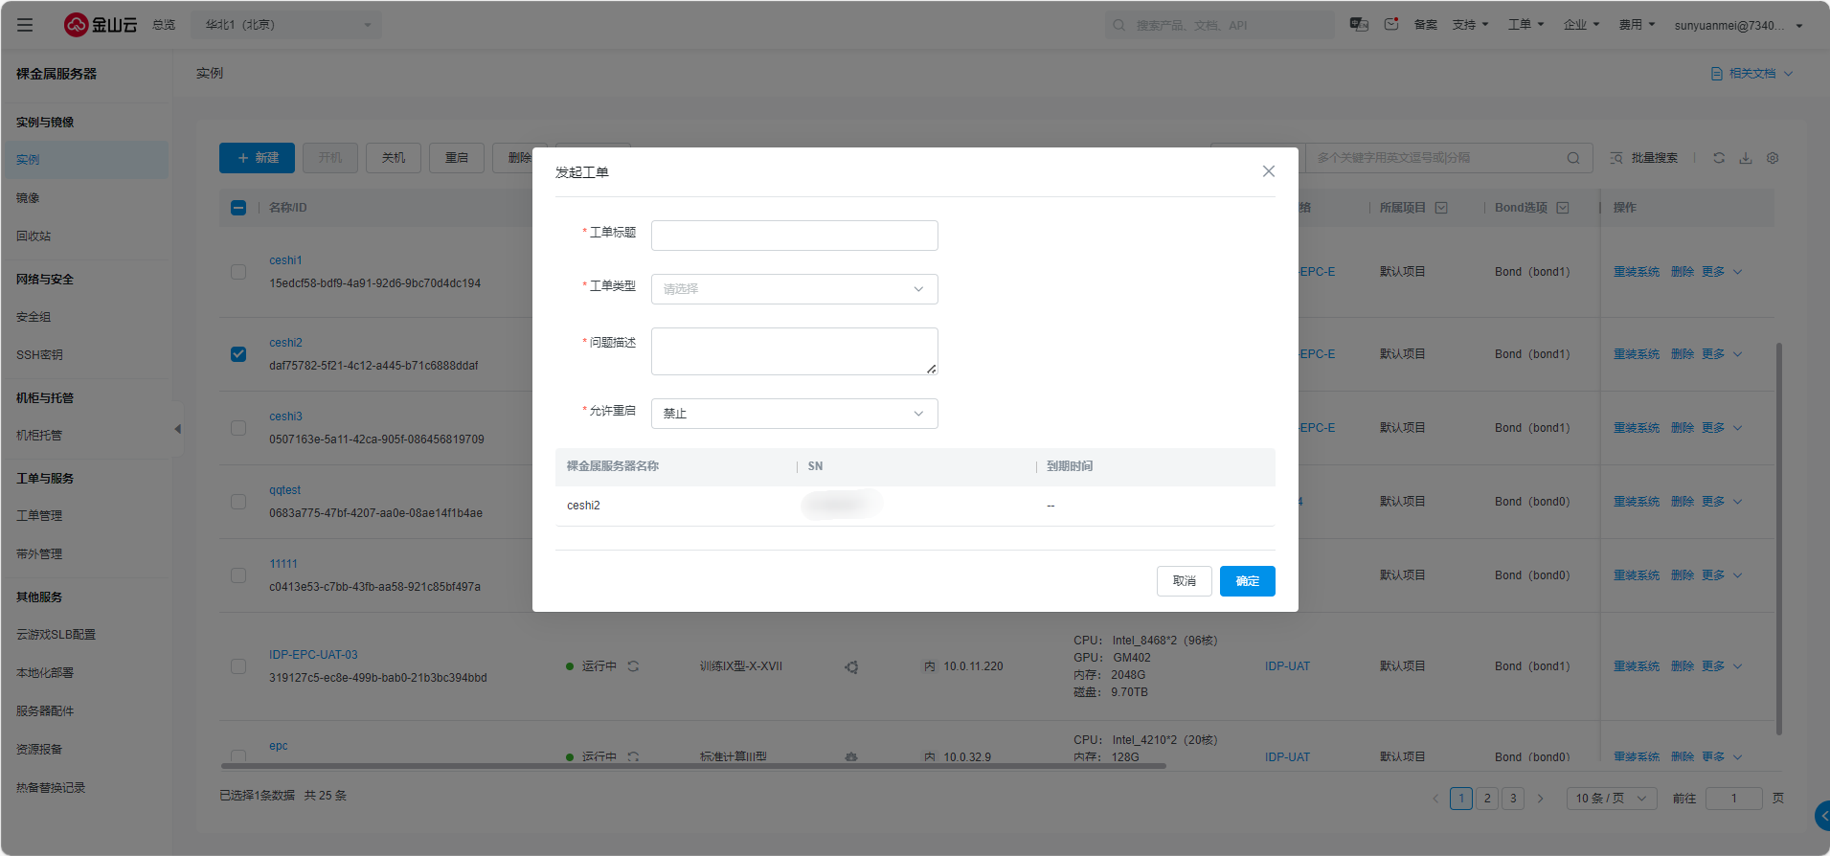1830x856 pixels.
Task: Click the 取消 button in dialog
Action: point(1185,581)
